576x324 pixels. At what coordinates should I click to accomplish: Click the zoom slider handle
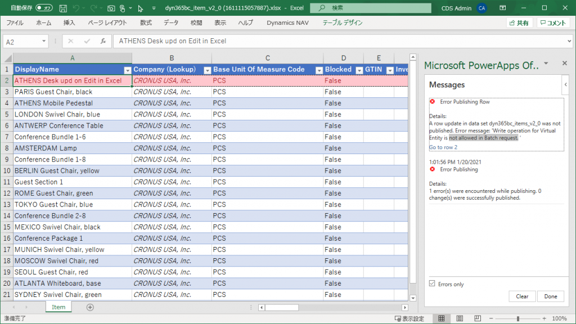coord(518,318)
